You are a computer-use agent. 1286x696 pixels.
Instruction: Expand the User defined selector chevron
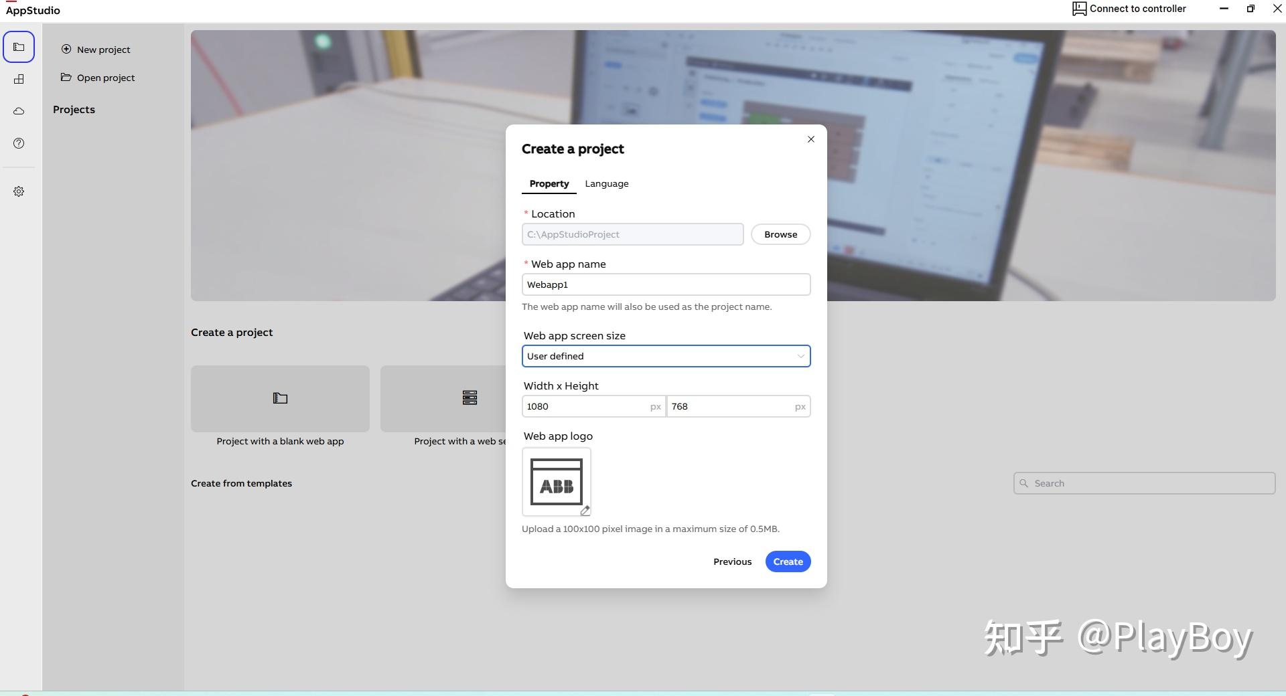pos(800,356)
